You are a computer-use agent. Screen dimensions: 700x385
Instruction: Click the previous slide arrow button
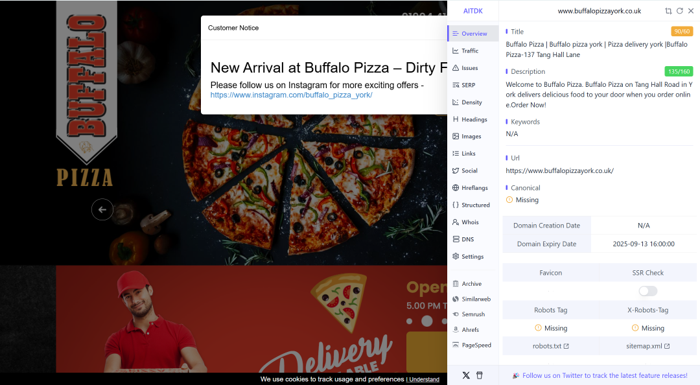(x=102, y=209)
